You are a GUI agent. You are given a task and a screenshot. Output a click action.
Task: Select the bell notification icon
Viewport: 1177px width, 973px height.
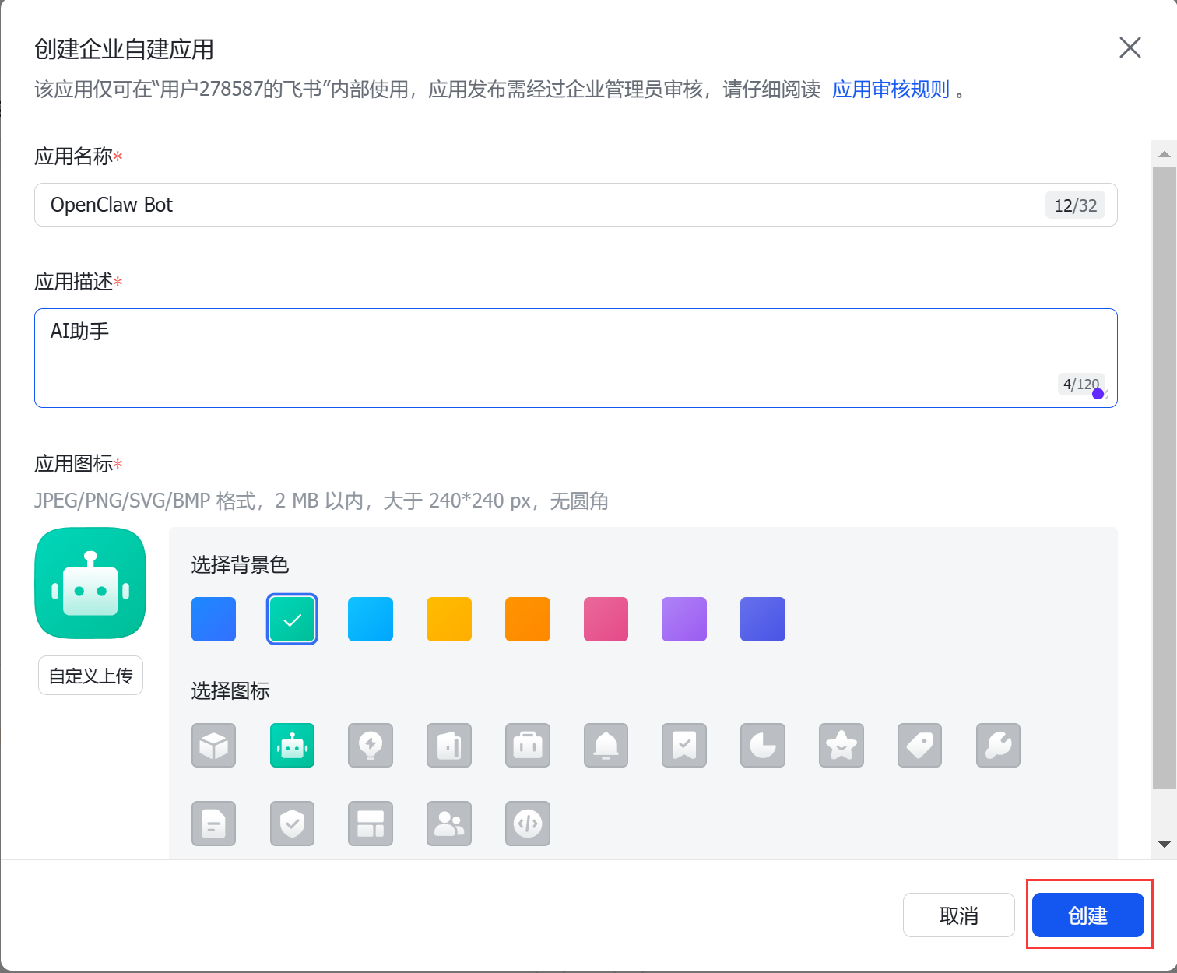point(606,746)
